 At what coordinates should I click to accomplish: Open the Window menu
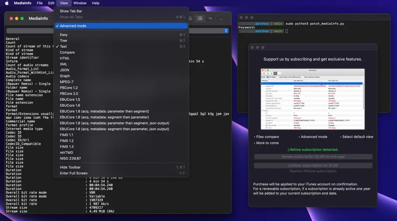click(80, 3)
